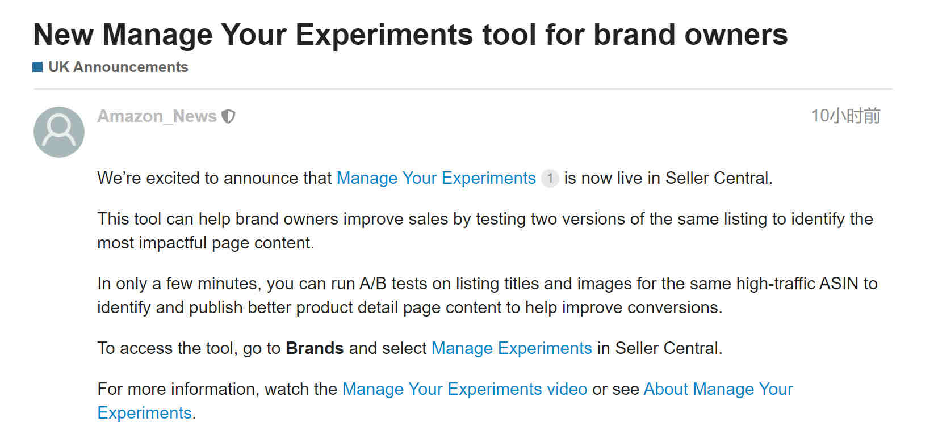Click the 'To access the tool' text
This screenshot has width=934, height=443.
tap(167, 348)
